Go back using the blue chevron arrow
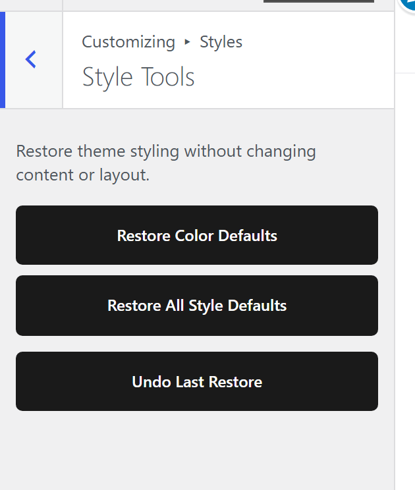The height and width of the screenshot is (490, 415). tap(31, 59)
